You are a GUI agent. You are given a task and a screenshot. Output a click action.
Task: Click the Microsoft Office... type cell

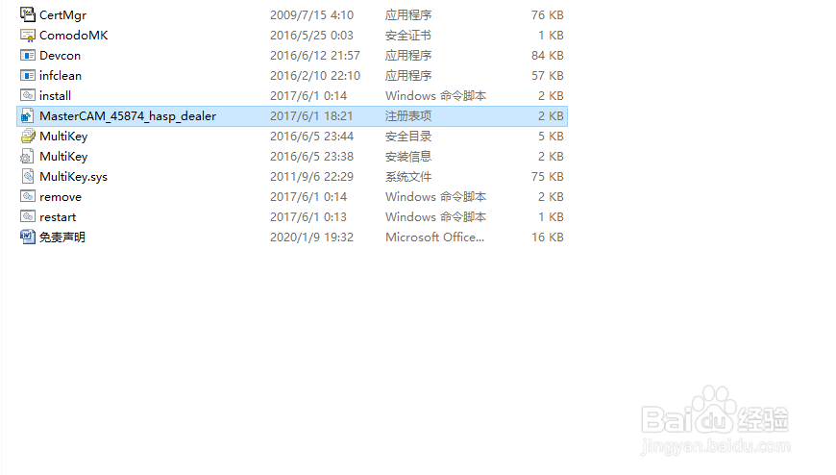point(434,237)
